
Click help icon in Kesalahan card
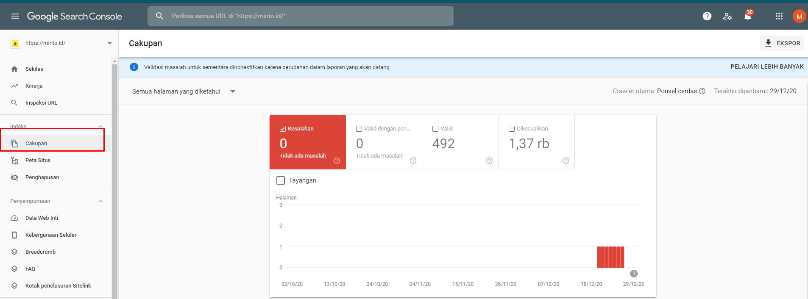click(x=337, y=161)
